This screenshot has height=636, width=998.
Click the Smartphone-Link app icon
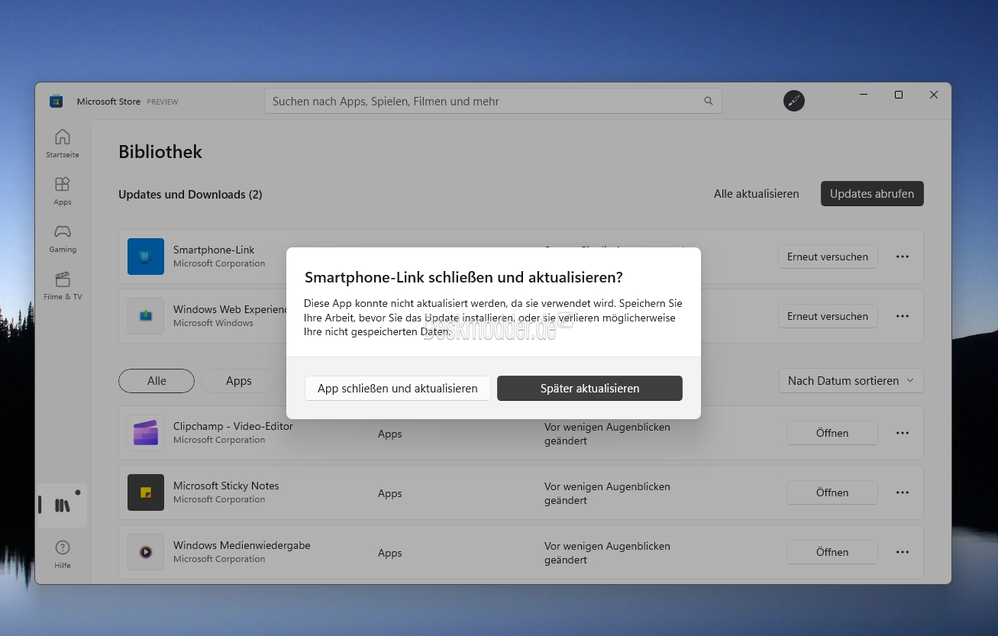146,257
